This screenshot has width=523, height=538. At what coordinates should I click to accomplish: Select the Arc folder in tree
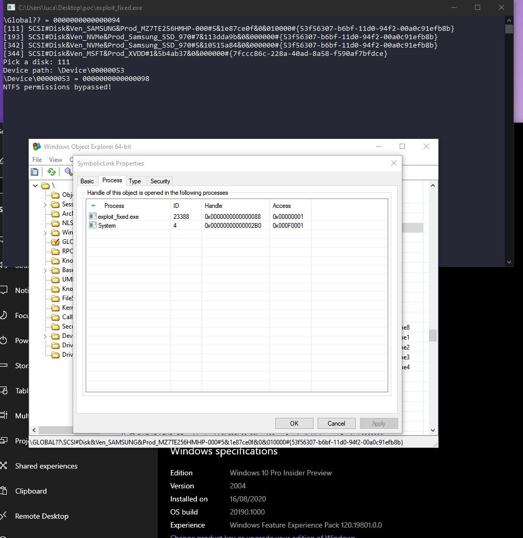click(x=62, y=214)
